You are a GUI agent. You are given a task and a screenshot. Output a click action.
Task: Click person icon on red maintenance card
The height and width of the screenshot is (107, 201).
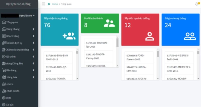(149, 36)
